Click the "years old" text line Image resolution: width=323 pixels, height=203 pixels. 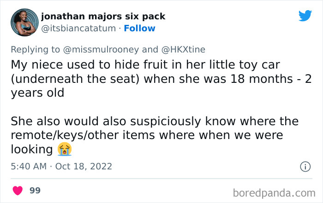pos(37,93)
